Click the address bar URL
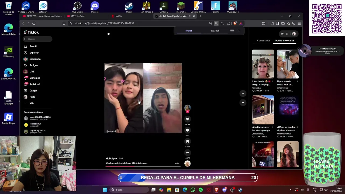The width and height of the screenshot is (345, 194). pyautogui.click(x=104, y=23)
